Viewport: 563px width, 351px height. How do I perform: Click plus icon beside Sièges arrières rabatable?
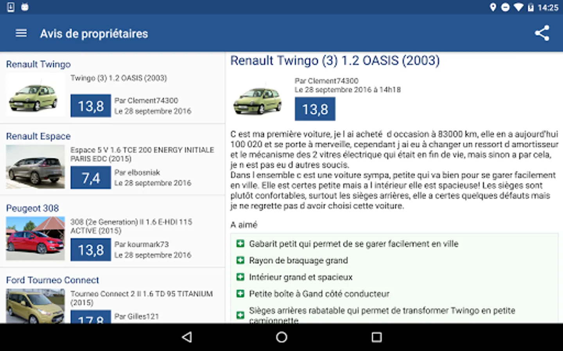pos(240,315)
